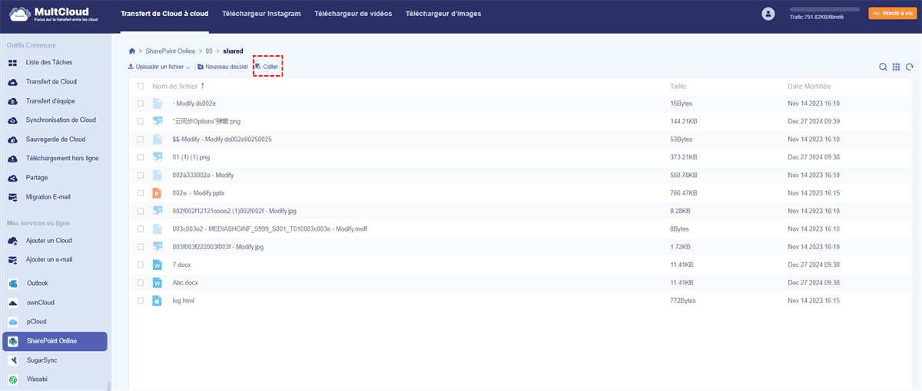Check the box for 7.docx

coord(141,264)
